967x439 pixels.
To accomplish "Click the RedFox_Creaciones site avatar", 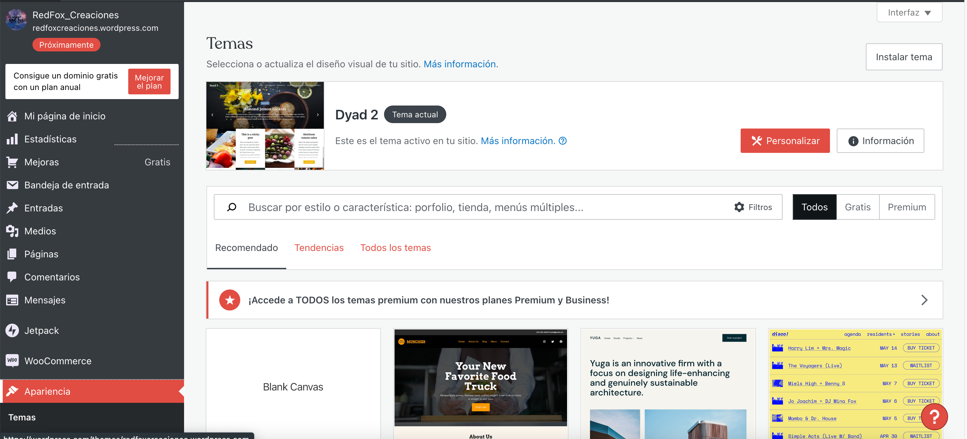I will pos(16,20).
